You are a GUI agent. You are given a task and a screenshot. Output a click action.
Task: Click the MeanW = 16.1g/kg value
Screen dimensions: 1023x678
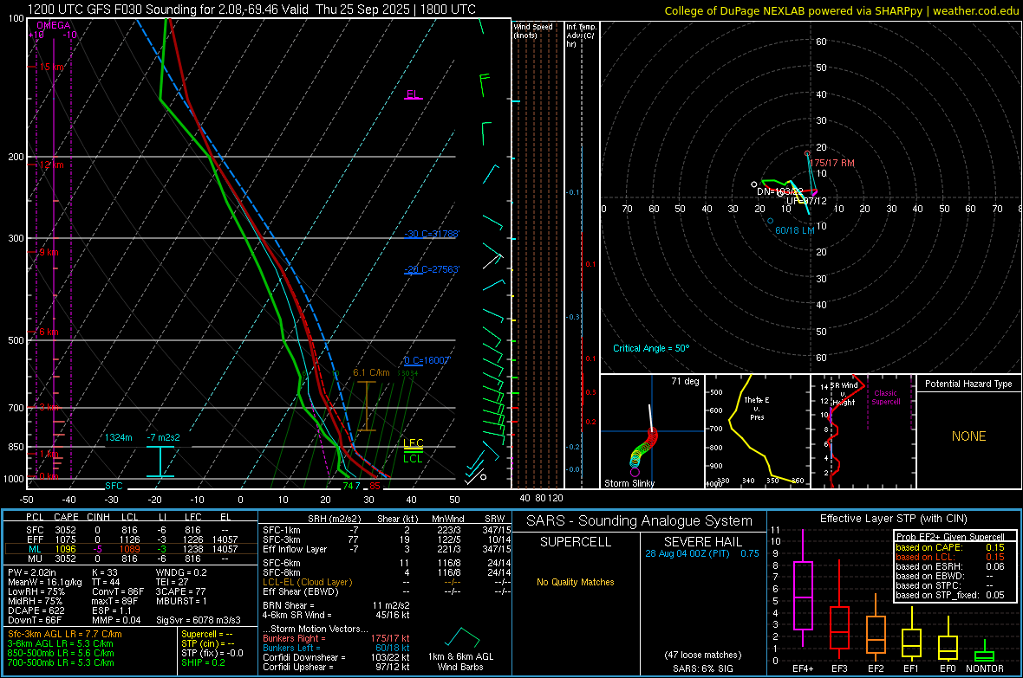(x=45, y=582)
